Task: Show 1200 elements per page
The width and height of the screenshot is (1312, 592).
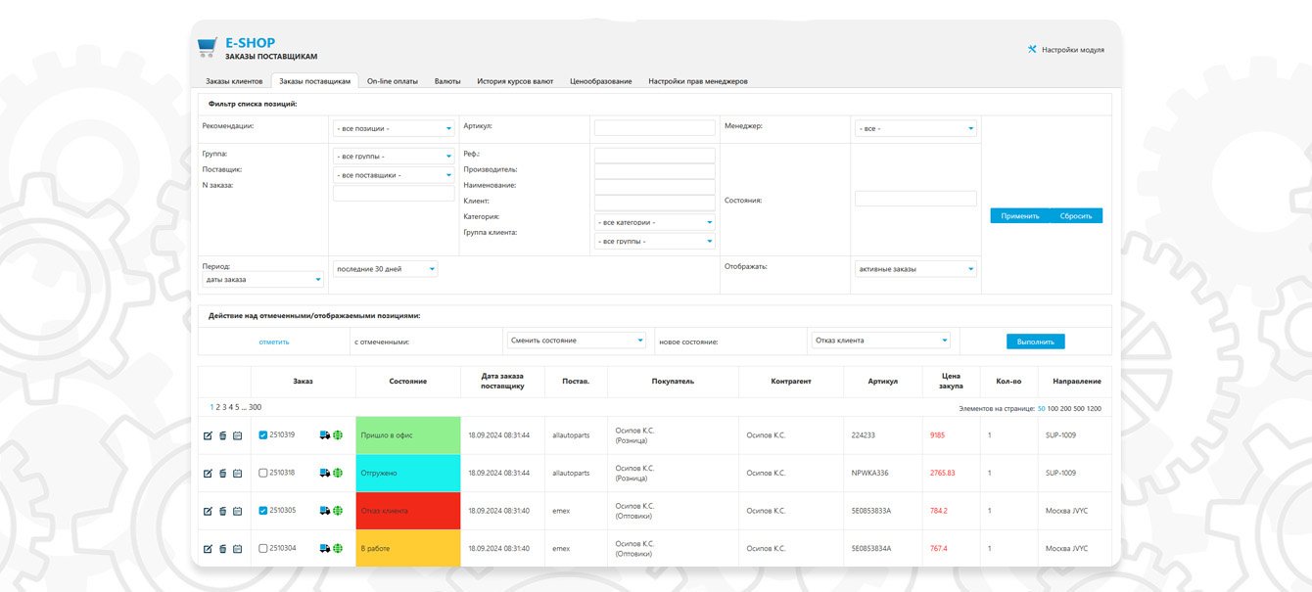Action: [x=1094, y=408]
